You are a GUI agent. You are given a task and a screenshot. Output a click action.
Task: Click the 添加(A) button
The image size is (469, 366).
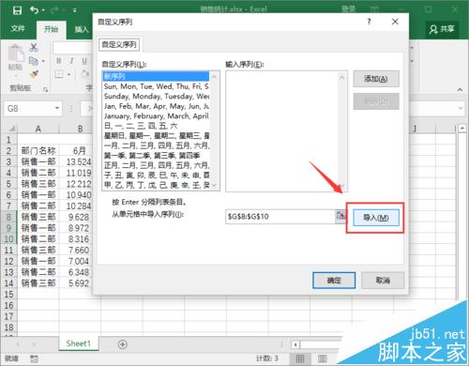[x=376, y=79]
